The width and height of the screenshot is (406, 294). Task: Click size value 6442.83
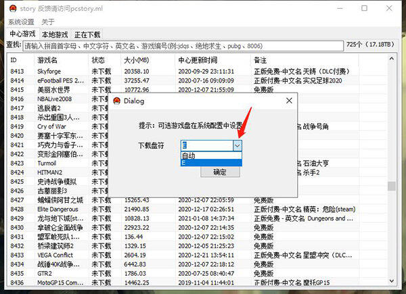135,264
